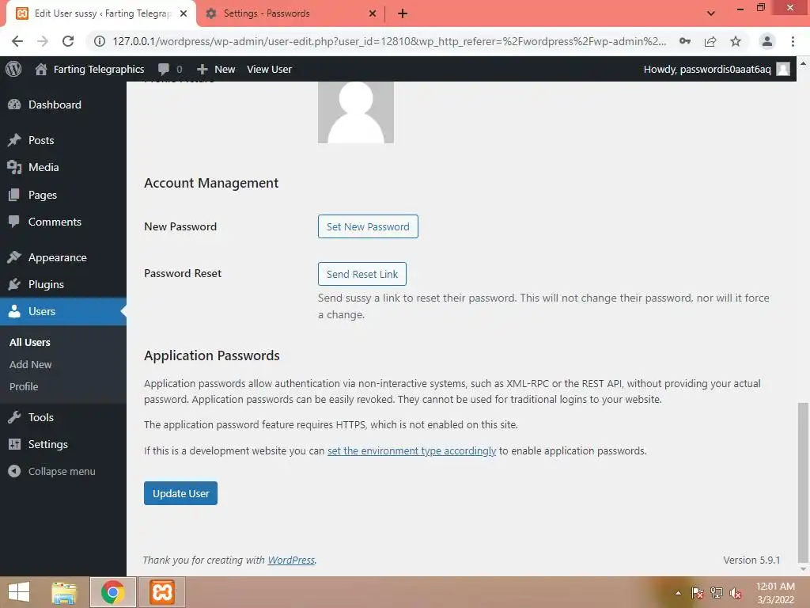Reload the current page
The width and height of the screenshot is (810, 608).
(x=68, y=41)
